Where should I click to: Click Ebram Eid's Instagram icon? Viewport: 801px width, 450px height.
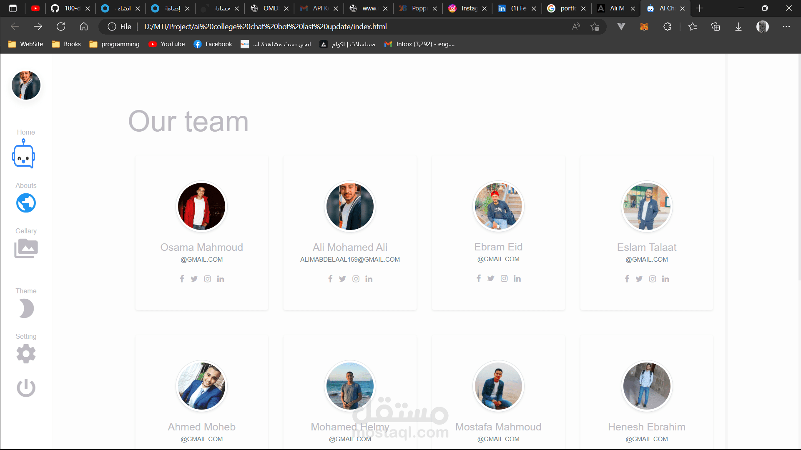(x=504, y=278)
